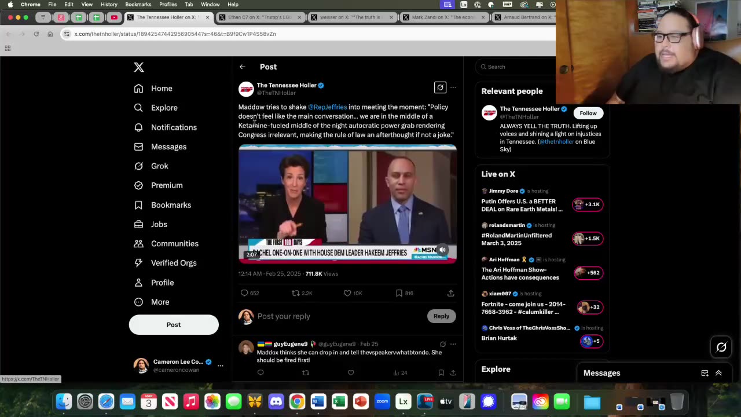This screenshot has height=417, width=741.
Task: Click the white Post button in sidebar
Action: click(x=174, y=325)
